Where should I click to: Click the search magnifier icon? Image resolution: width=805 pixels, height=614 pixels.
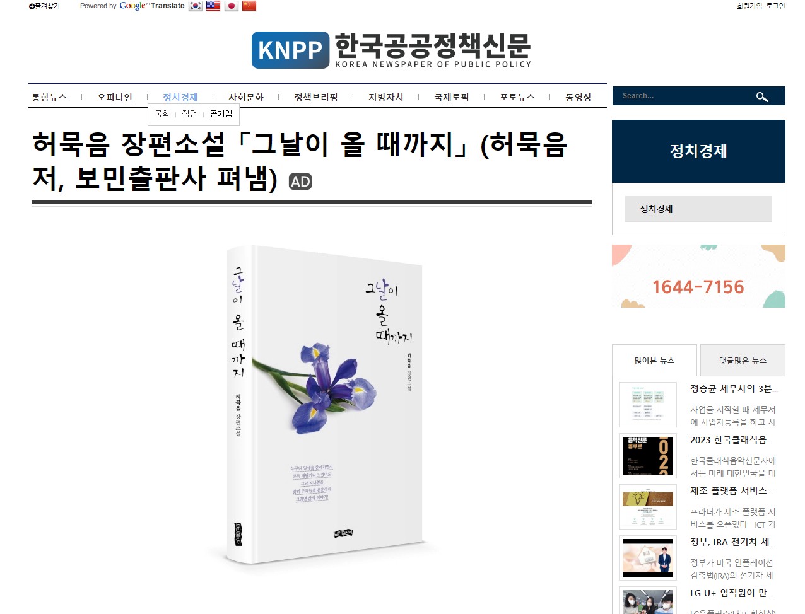click(762, 96)
